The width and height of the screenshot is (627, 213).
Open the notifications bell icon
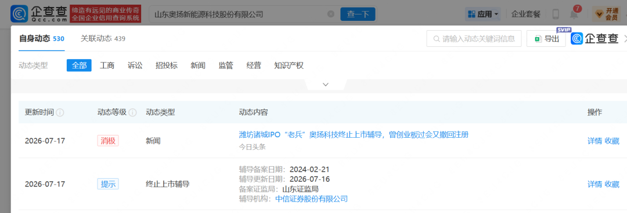click(574, 14)
